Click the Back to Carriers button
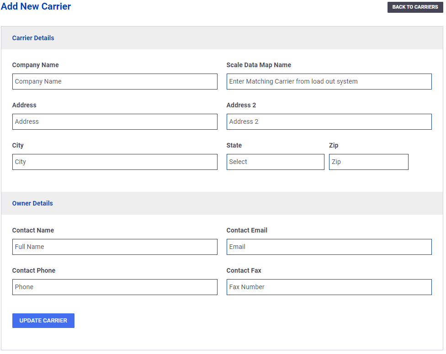The image size is (446, 354). (415, 7)
